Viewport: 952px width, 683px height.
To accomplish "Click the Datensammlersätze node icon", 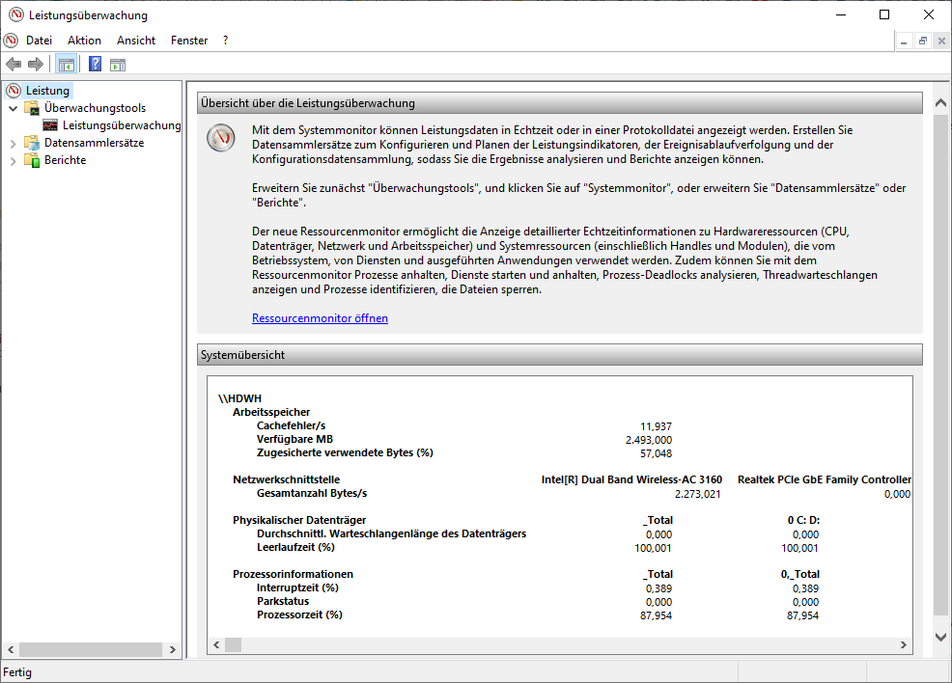I will pos(32,142).
